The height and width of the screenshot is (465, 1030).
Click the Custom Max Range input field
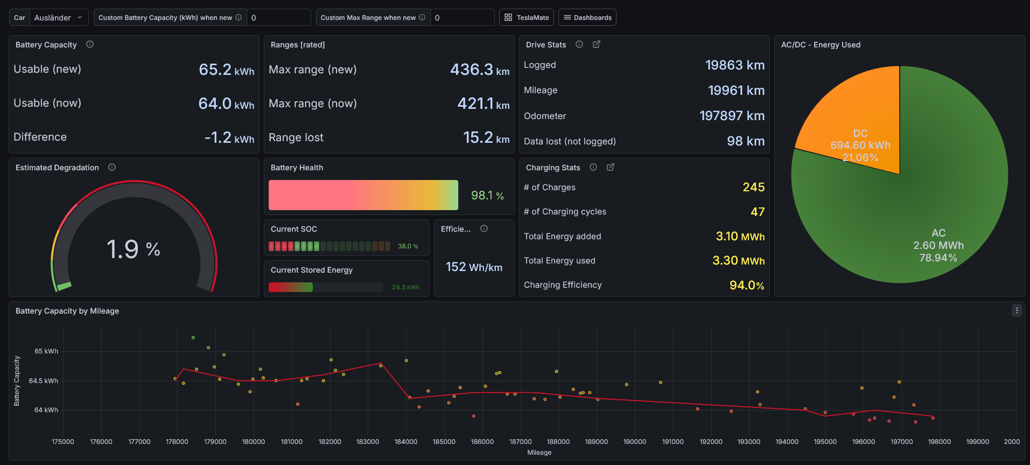(x=463, y=17)
